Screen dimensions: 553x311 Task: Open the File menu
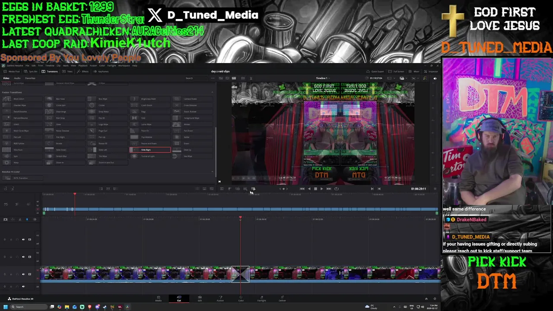[x=27, y=66]
